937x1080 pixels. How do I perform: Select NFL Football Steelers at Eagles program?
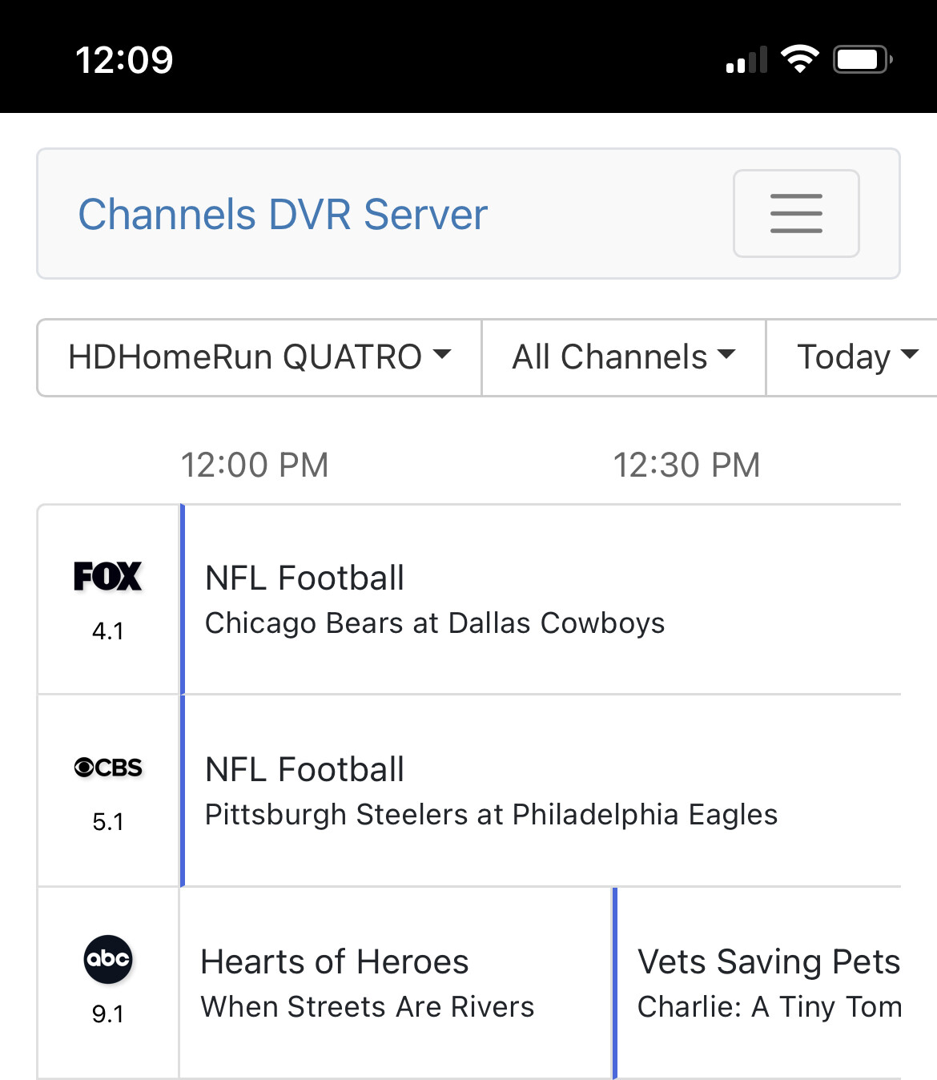click(490, 791)
